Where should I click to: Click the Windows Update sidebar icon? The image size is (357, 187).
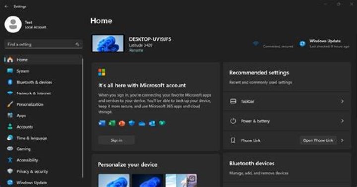pyautogui.click(x=10, y=182)
